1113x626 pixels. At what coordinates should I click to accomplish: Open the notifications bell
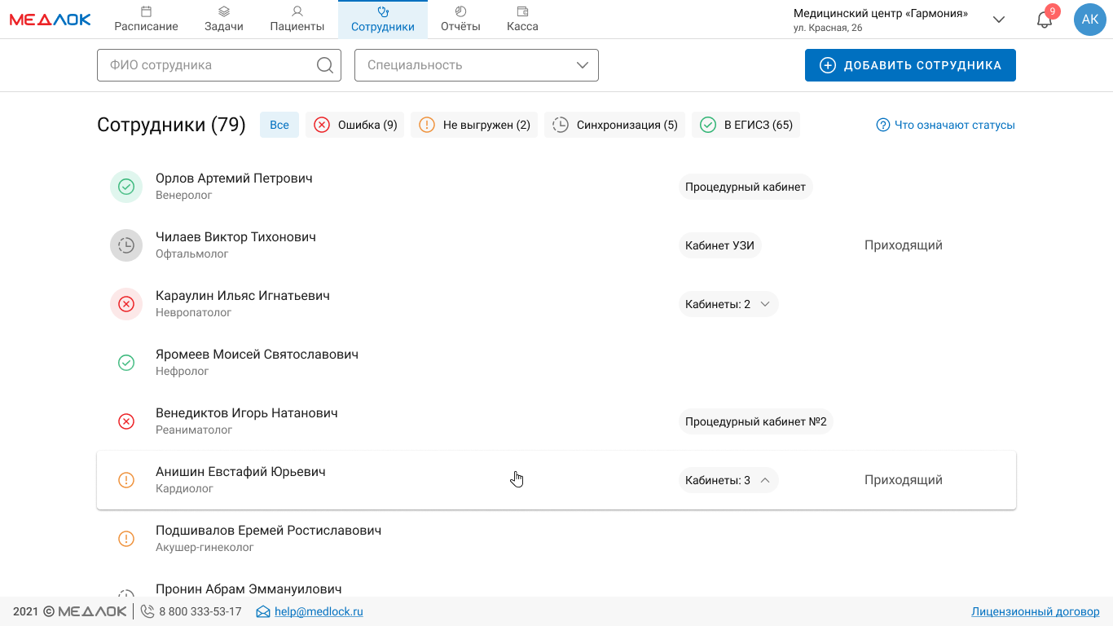[1045, 20]
